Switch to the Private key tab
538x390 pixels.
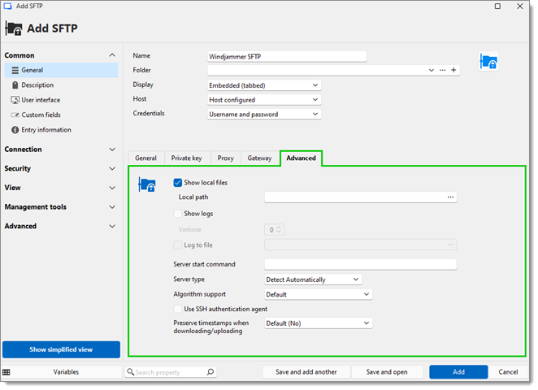click(x=187, y=158)
